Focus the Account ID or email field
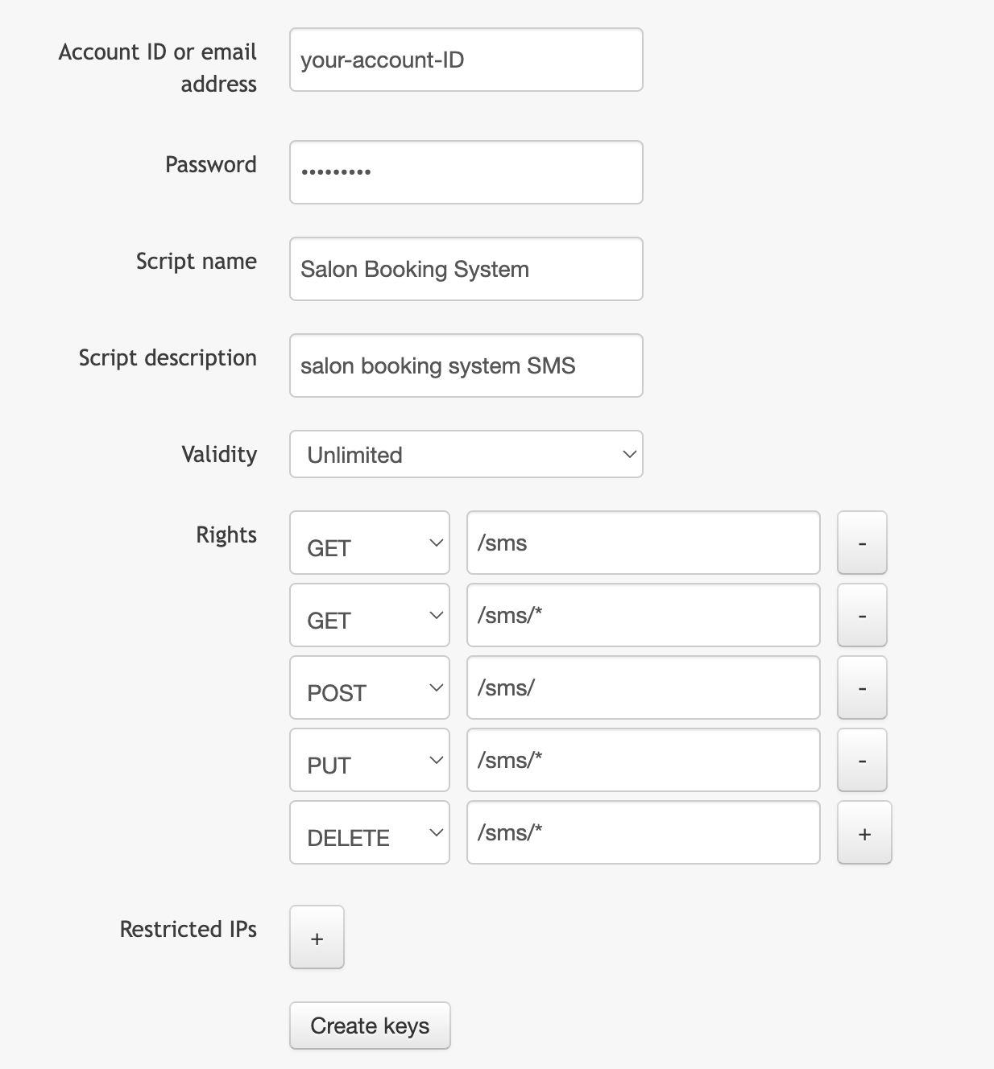The height and width of the screenshot is (1069, 994). [466, 60]
